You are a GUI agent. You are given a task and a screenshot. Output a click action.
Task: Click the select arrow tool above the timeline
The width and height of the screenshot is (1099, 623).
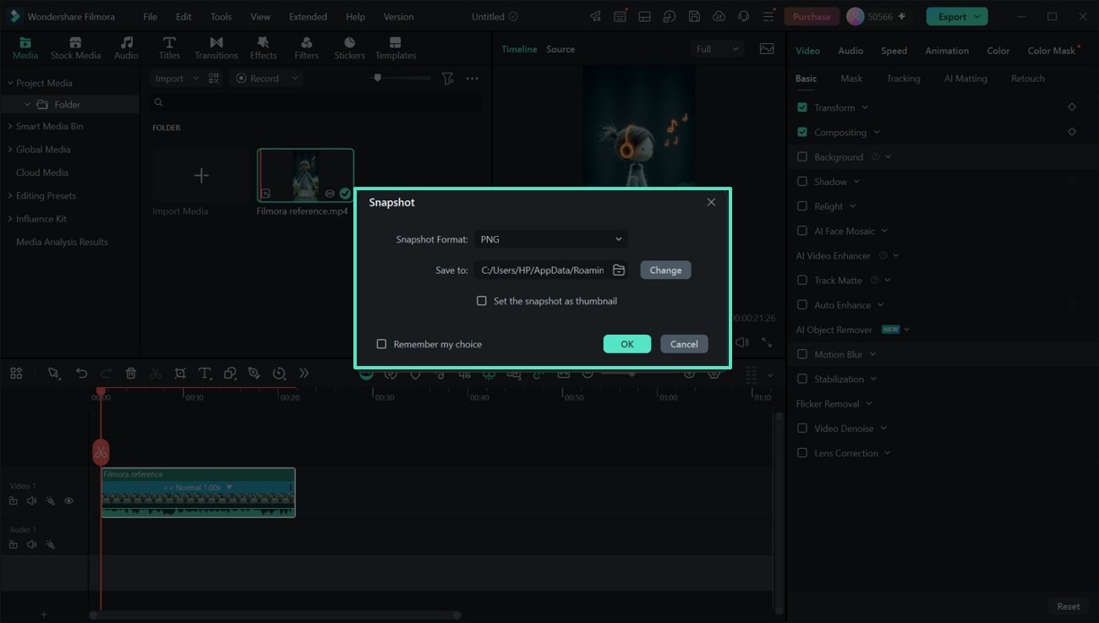click(54, 373)
